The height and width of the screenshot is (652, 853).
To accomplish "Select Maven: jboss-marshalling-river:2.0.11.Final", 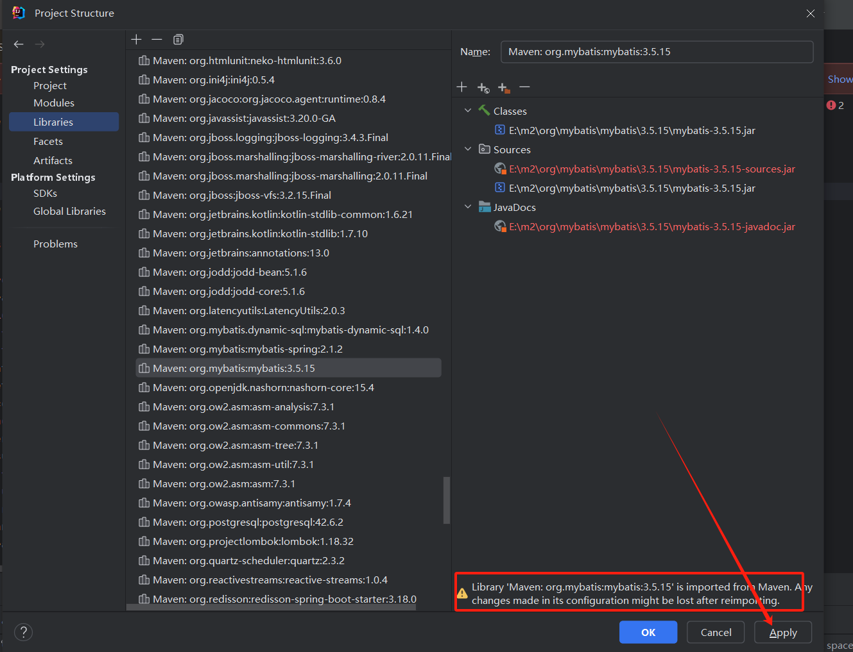I will 302,157.
